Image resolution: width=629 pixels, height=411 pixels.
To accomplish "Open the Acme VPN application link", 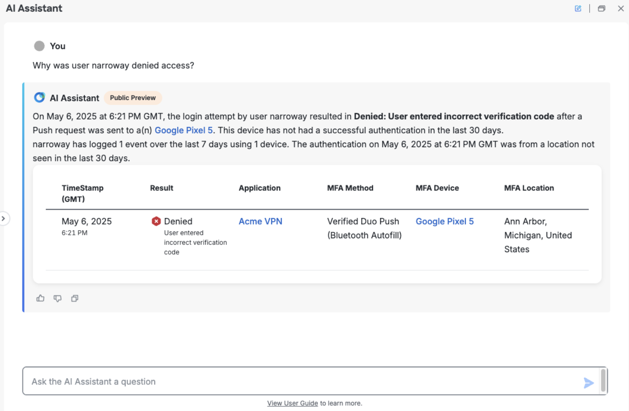I will pos(260,221).
